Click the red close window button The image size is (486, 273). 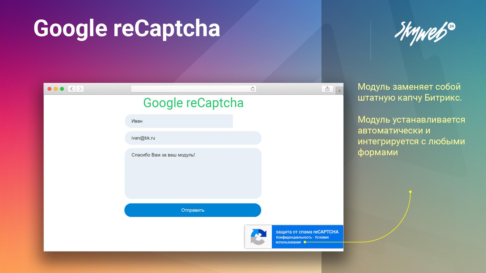(x=50, y=89)
